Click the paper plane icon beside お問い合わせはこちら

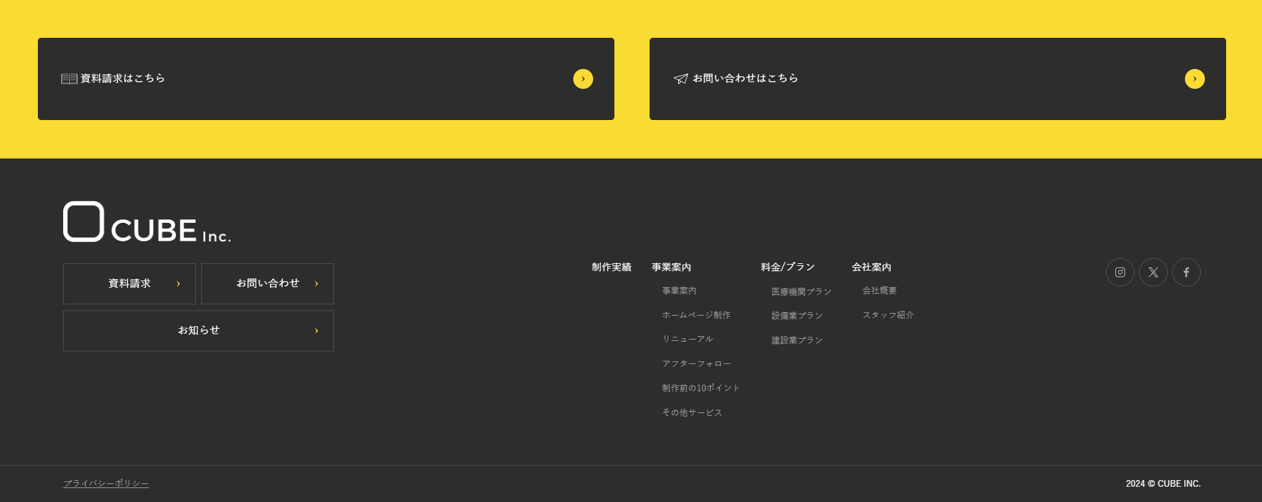[x=681, y=79]
